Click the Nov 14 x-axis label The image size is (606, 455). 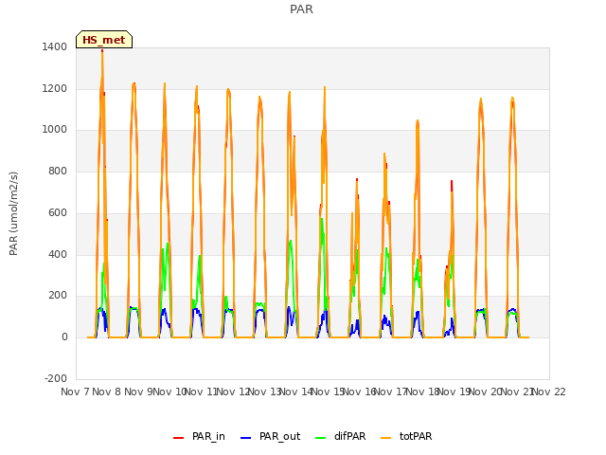point(296,391)
